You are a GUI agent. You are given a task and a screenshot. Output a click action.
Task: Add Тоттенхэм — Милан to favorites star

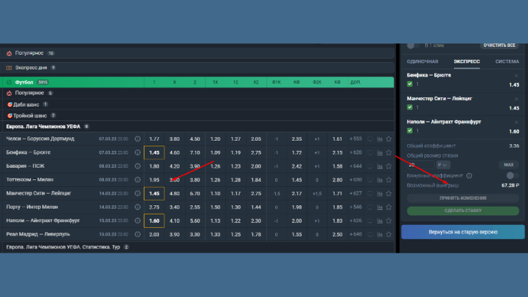[x=389, y=179]
